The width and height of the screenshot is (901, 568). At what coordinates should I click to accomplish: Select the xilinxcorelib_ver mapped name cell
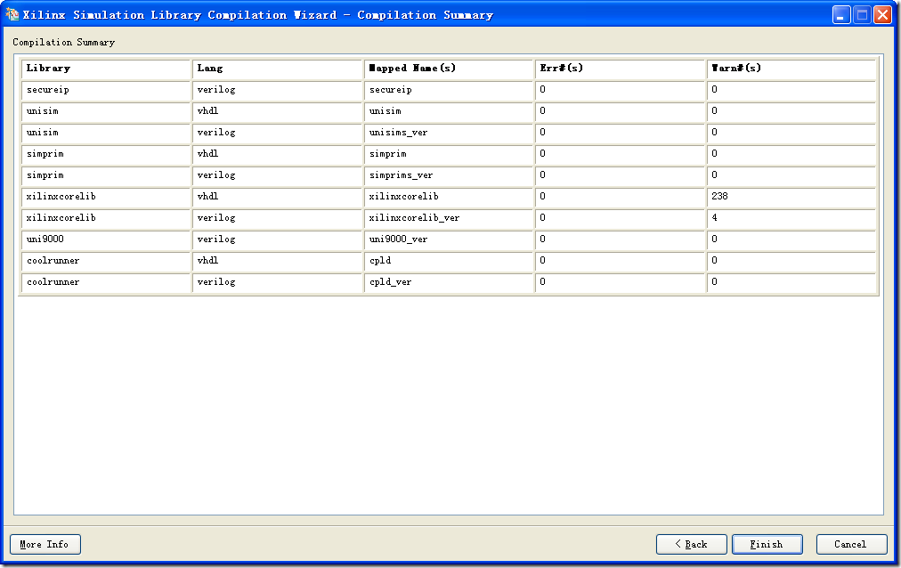click(x=449, y=218)
